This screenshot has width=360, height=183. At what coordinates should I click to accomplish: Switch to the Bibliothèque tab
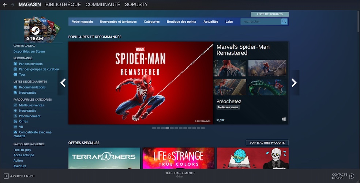pos(63,5)
